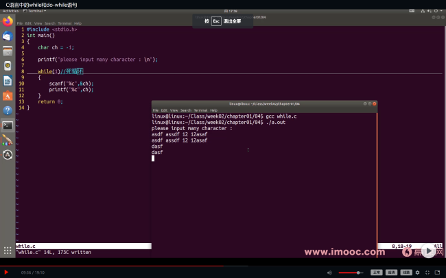This screenshot has width=446, height=278.
Task: Open Ubuntu Software orange bag icon
Action: [8, 96]
